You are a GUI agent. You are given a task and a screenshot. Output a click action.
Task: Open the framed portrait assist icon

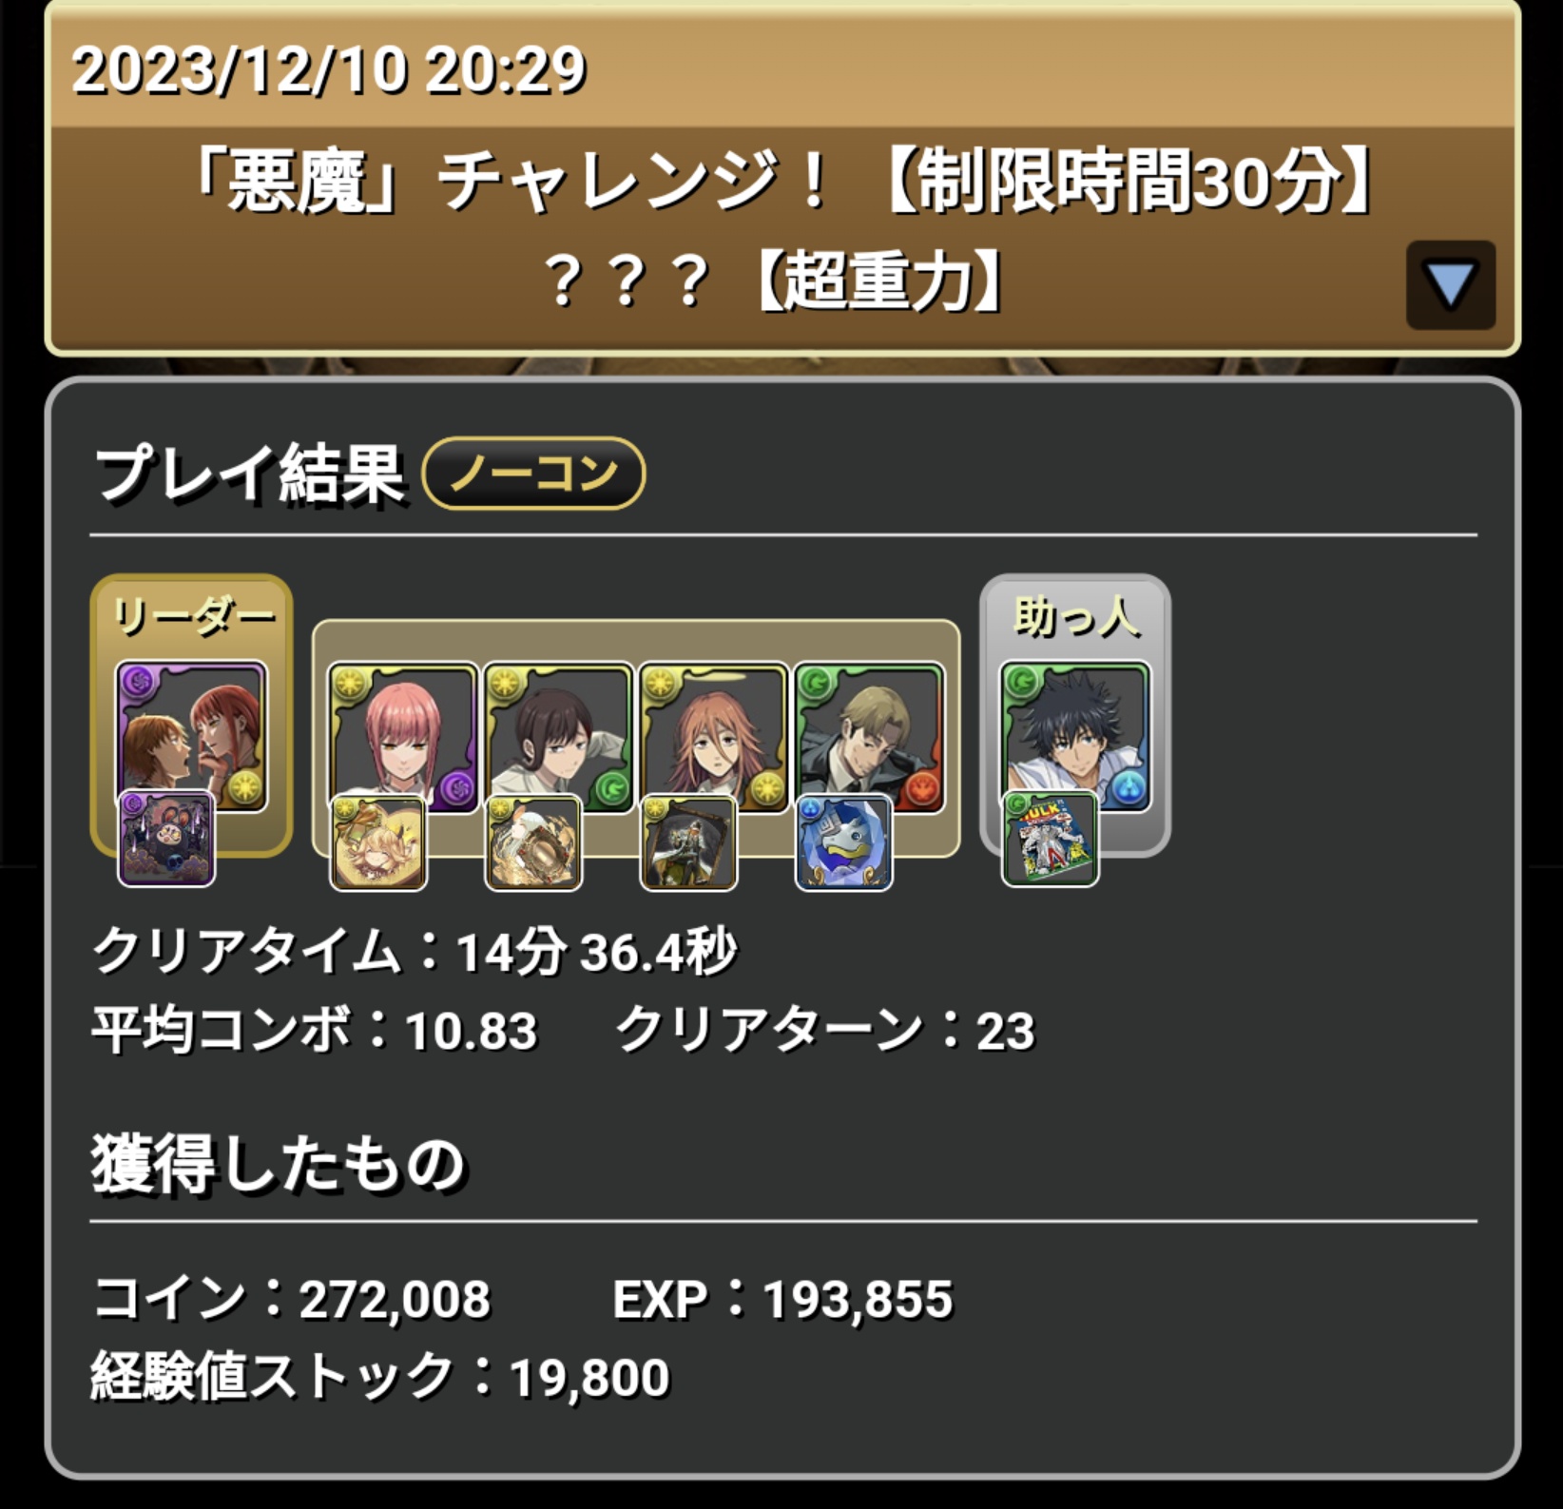pos(689,842)
